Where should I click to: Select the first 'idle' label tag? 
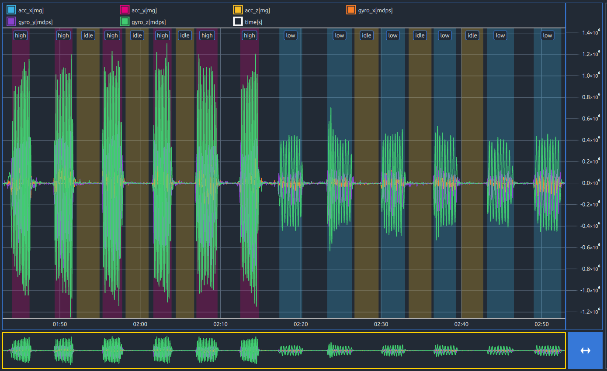(88, 35)
